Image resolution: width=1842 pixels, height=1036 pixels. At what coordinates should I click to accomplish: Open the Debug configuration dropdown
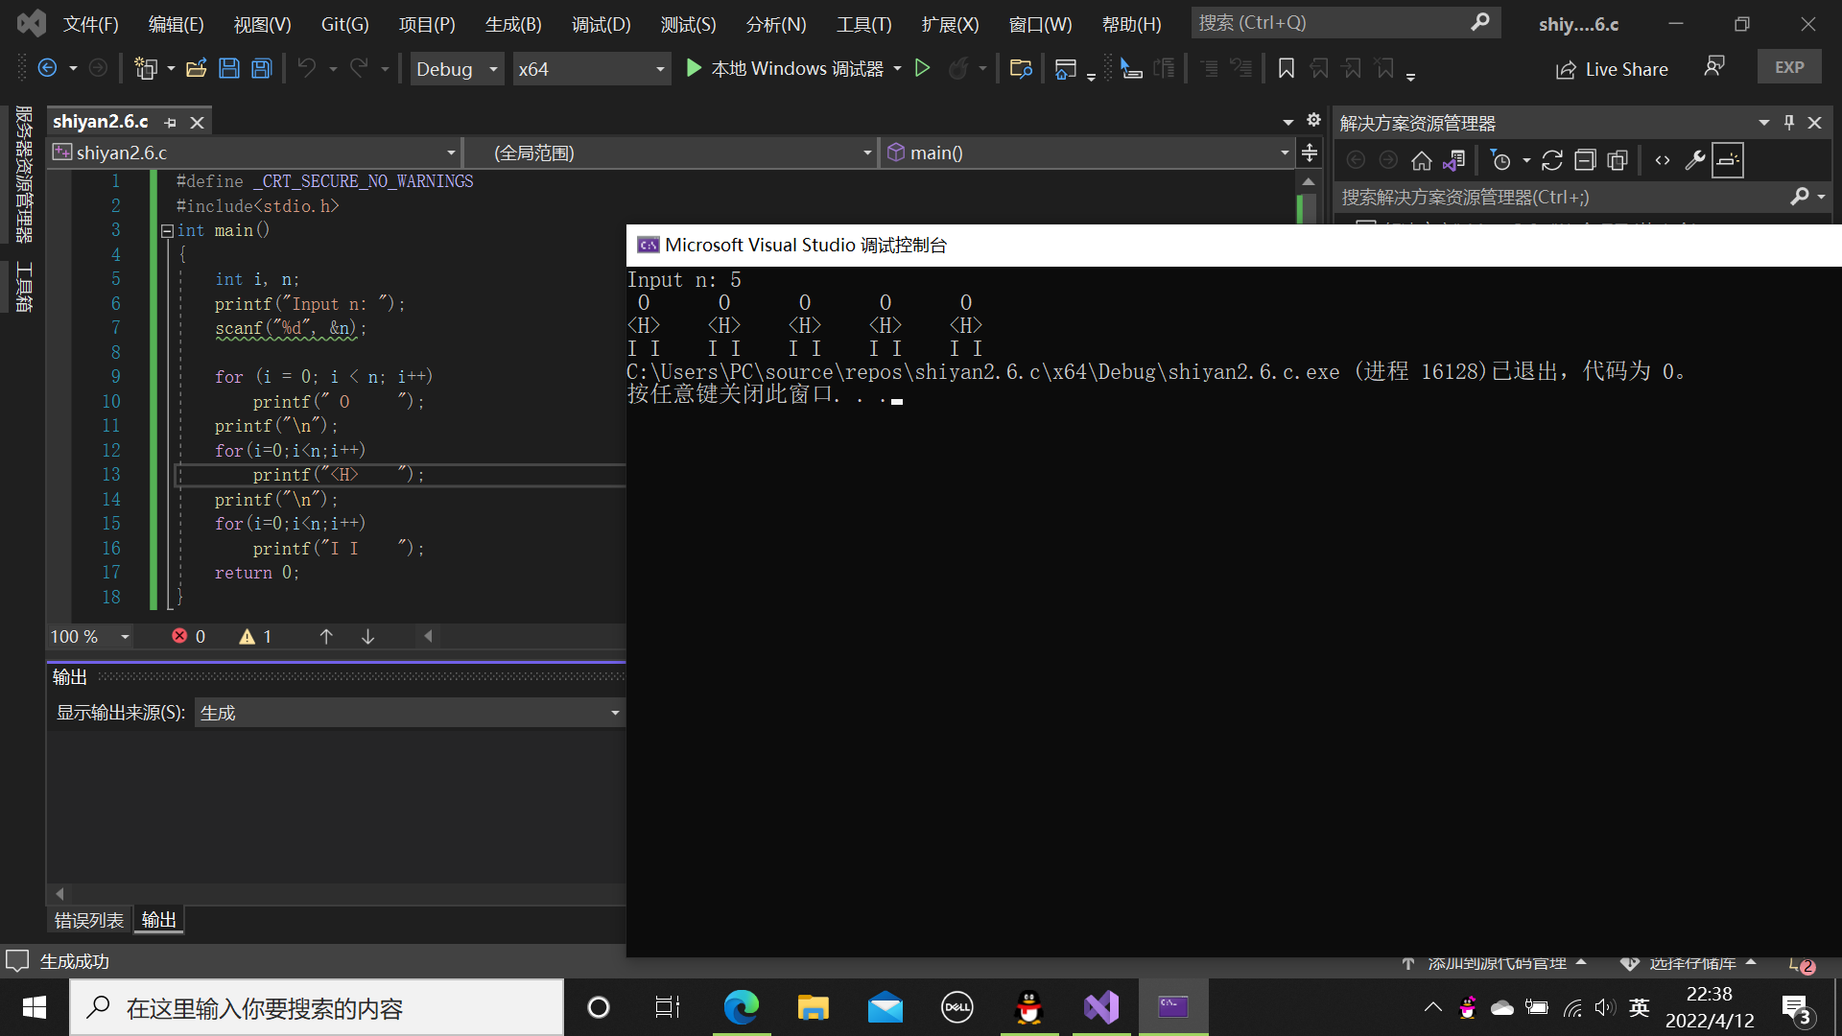[x=493, y=69]
